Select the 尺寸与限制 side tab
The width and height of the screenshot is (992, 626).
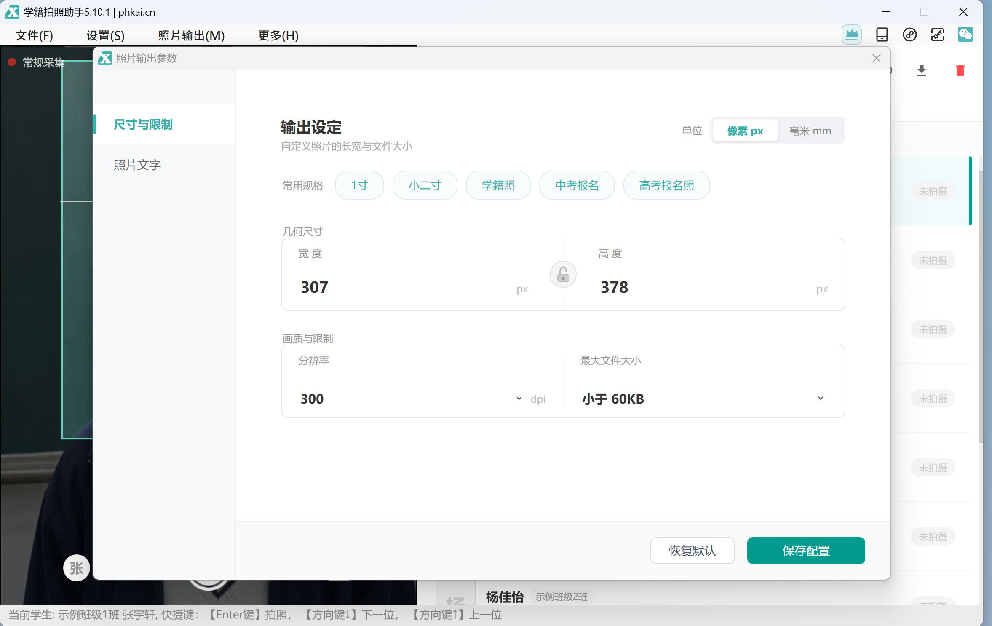pos(164,124)
